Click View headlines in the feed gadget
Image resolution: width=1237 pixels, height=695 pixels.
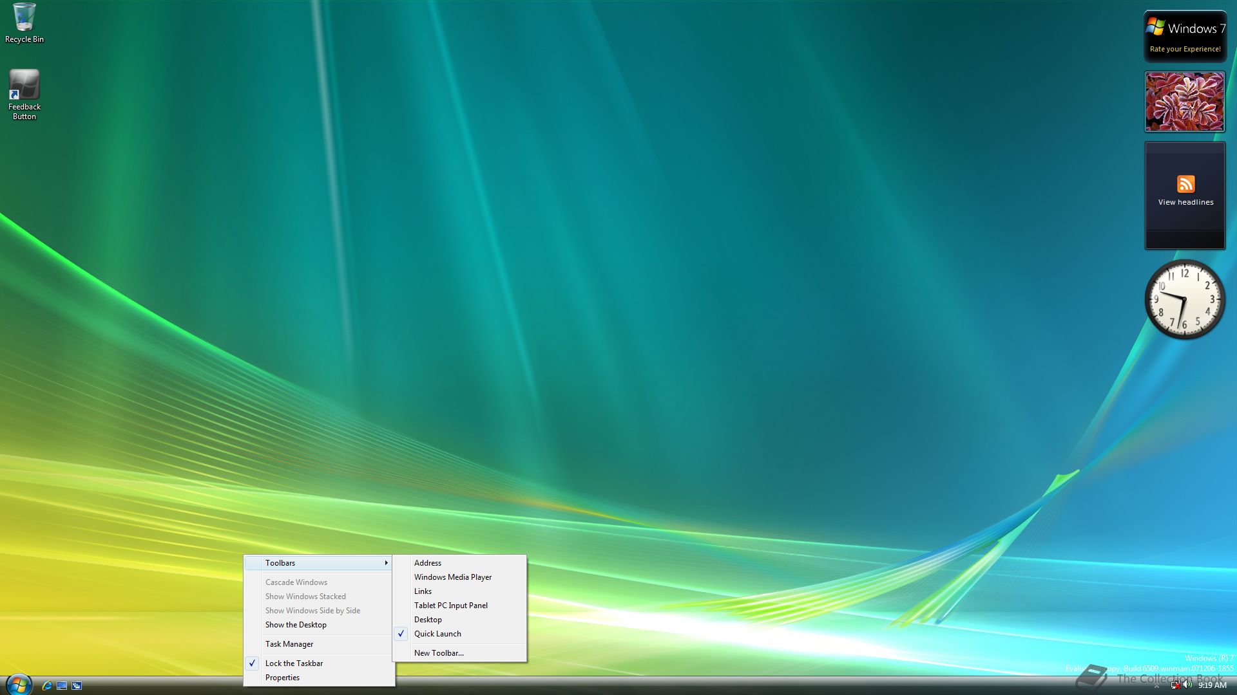[1185, 202]
